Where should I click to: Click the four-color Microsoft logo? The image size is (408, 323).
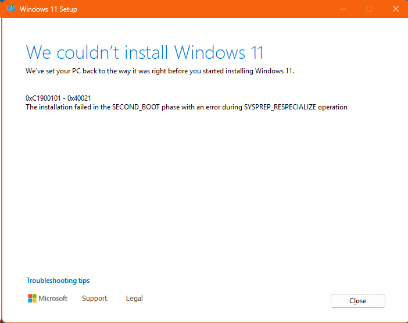pos(32,298)
